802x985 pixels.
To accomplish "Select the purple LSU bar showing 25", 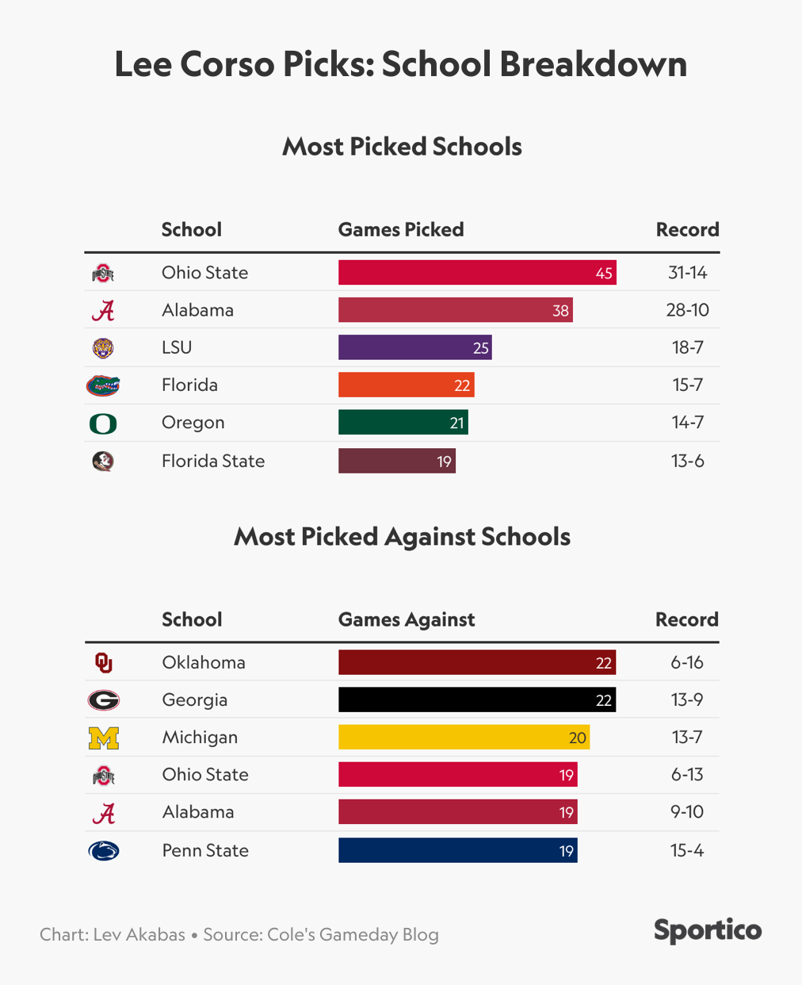I will (414, 347).
